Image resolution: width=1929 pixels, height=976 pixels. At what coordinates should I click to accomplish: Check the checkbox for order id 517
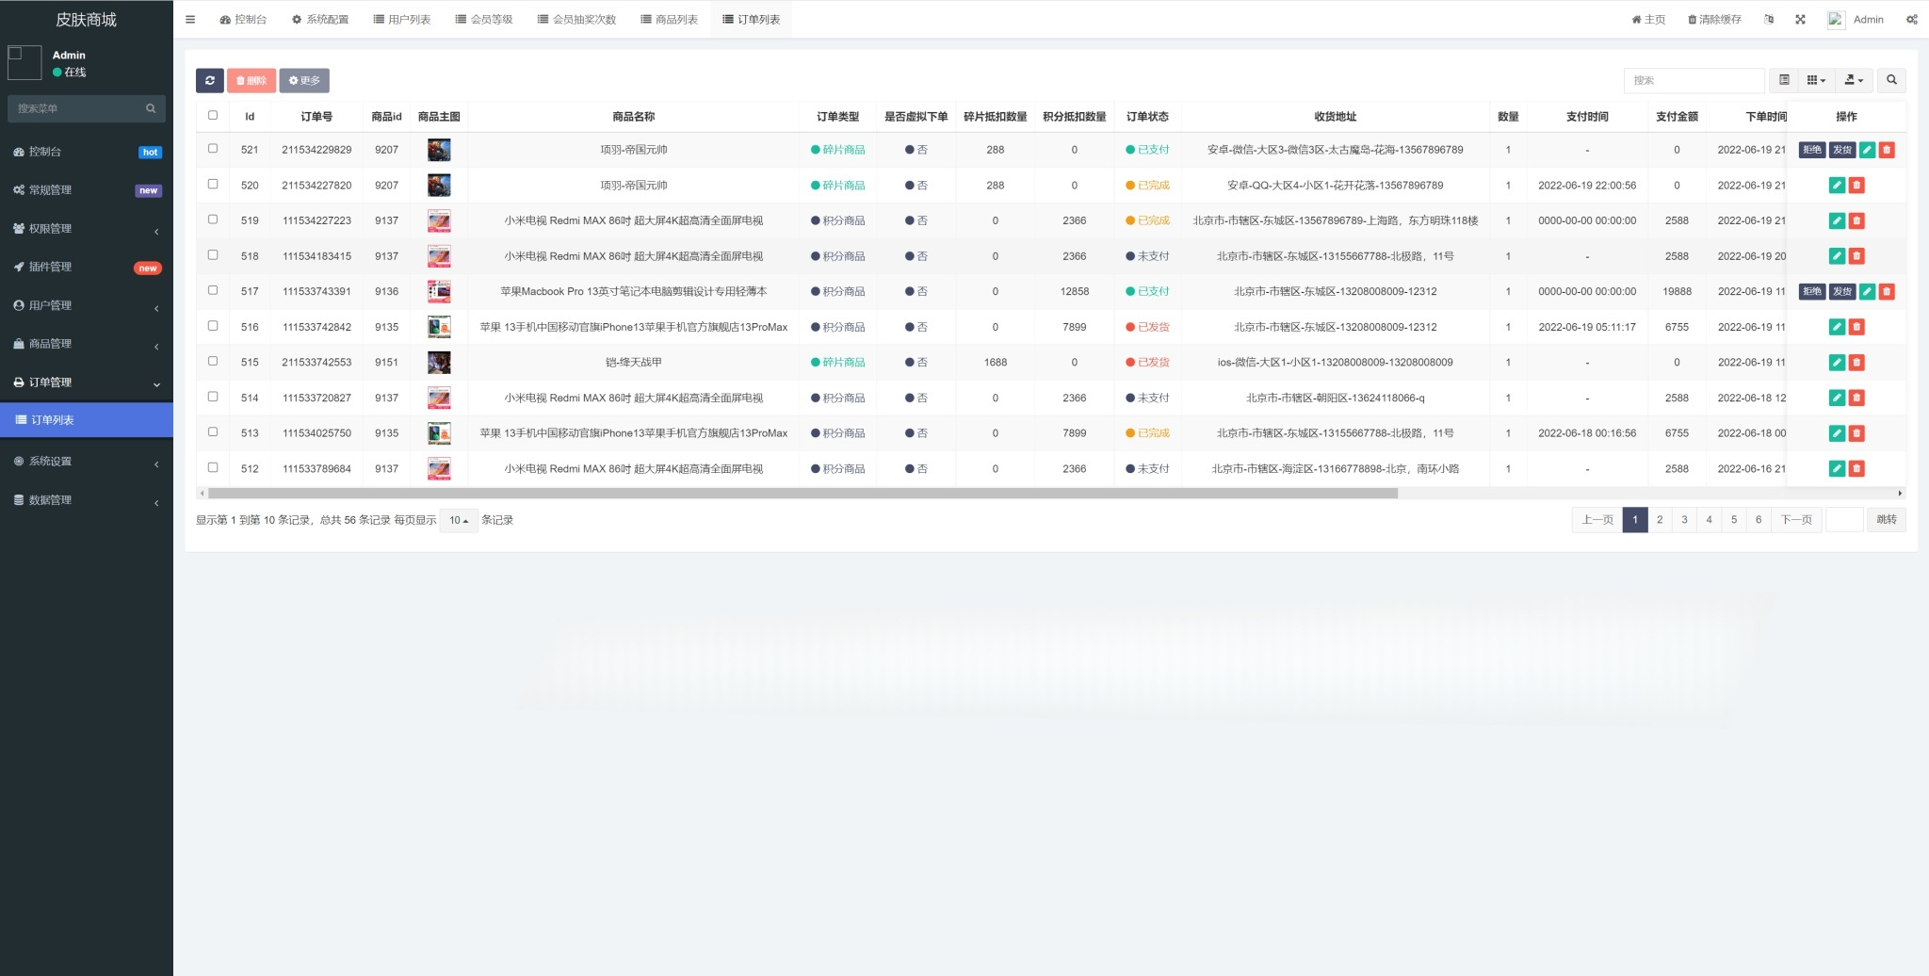214,291
